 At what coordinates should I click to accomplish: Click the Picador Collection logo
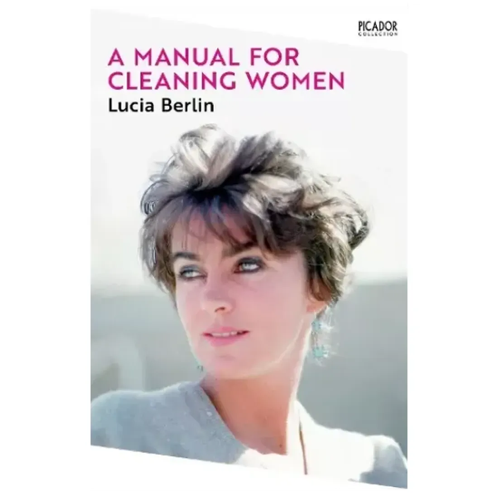click(378, 29)
